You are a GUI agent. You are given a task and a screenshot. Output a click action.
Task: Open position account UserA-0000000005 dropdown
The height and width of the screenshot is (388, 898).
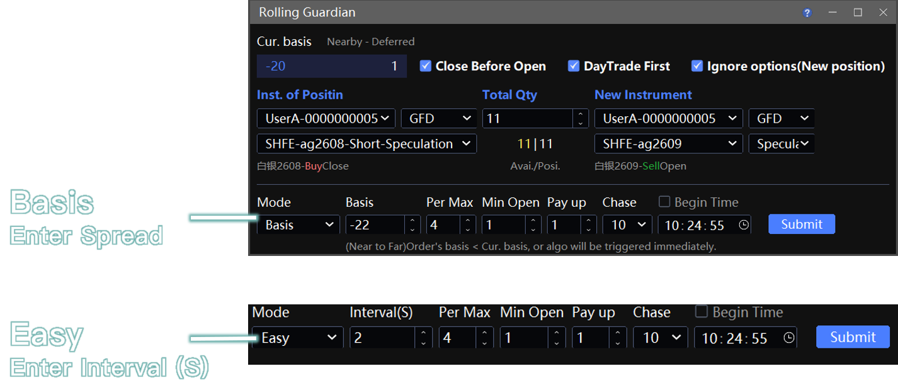(326, 118)
